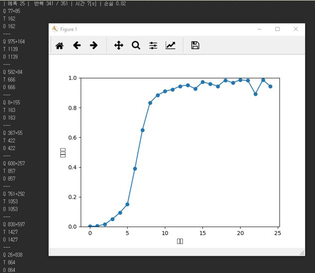Screen dimensions: 315x273
Task: Go back to previous view arrow
Action: pos(77,45)
